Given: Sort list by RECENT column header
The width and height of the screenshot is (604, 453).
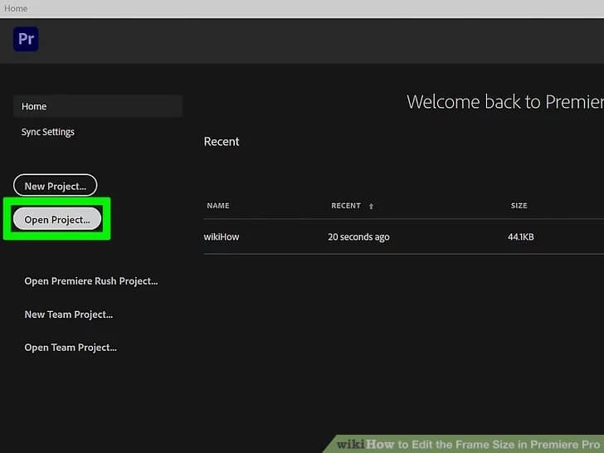Looking at the screenshot, I should [x=346, y=206].
